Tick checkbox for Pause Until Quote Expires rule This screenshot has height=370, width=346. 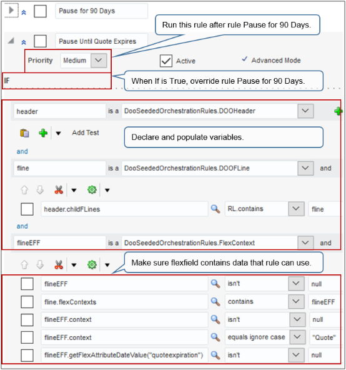(40, 41)
